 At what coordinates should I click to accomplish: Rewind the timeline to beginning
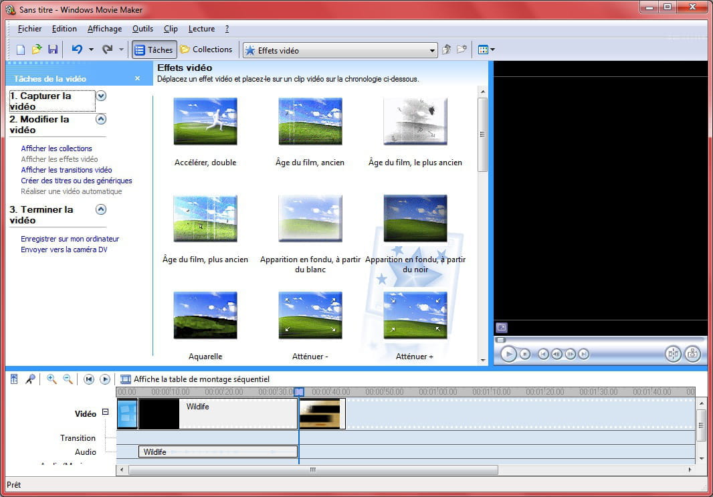[89, 379]
